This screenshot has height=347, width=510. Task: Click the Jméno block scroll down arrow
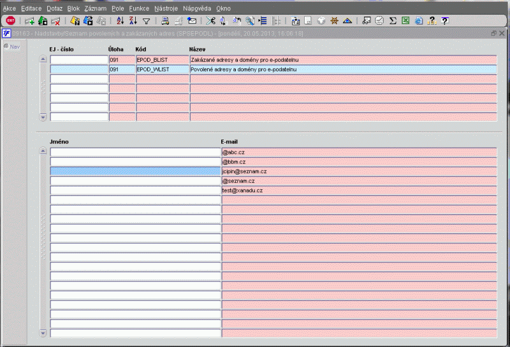(x=43, y=333)
